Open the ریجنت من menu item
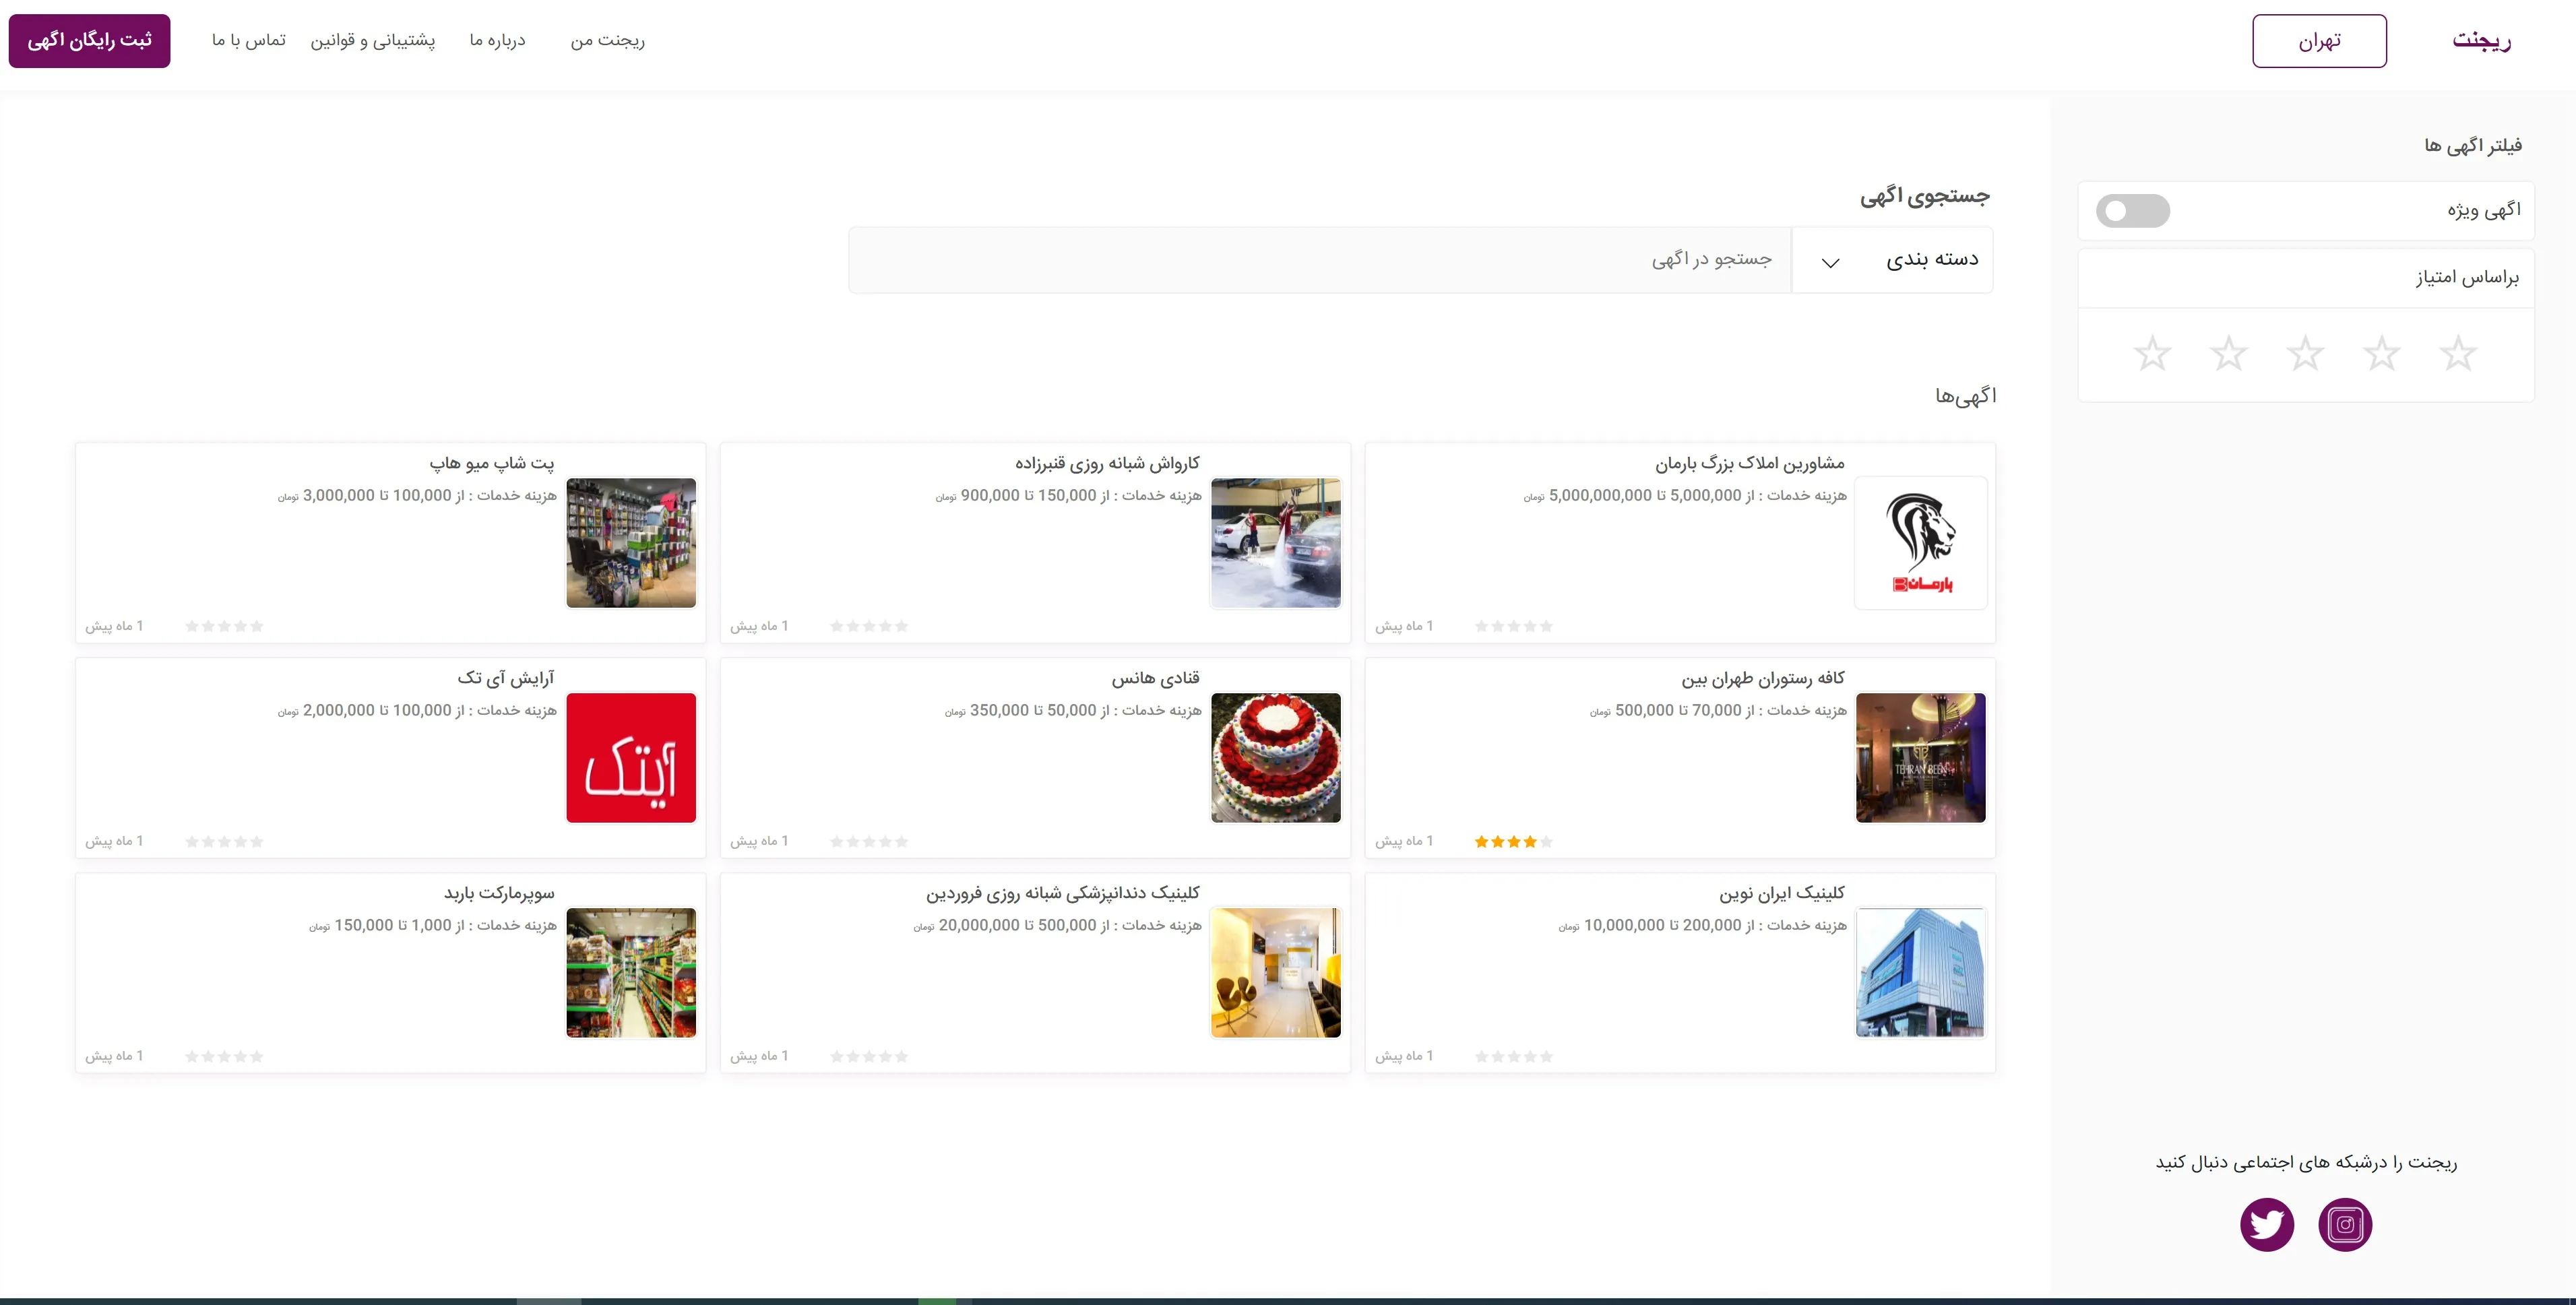The width and height of the screenshot is (2576, 1305). (607, 40)
